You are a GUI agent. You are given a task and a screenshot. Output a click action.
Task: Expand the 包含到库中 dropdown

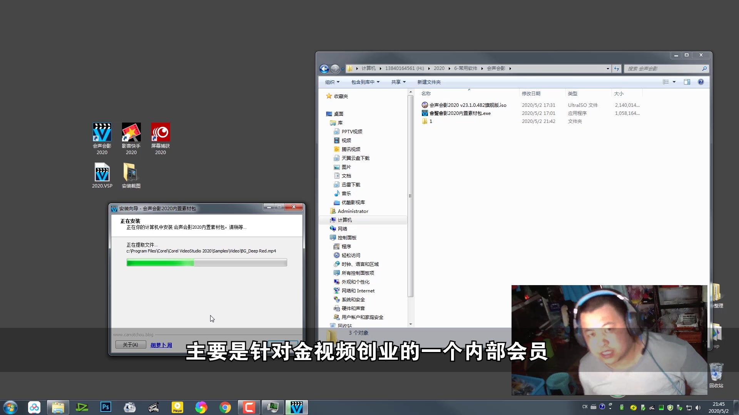365,82
